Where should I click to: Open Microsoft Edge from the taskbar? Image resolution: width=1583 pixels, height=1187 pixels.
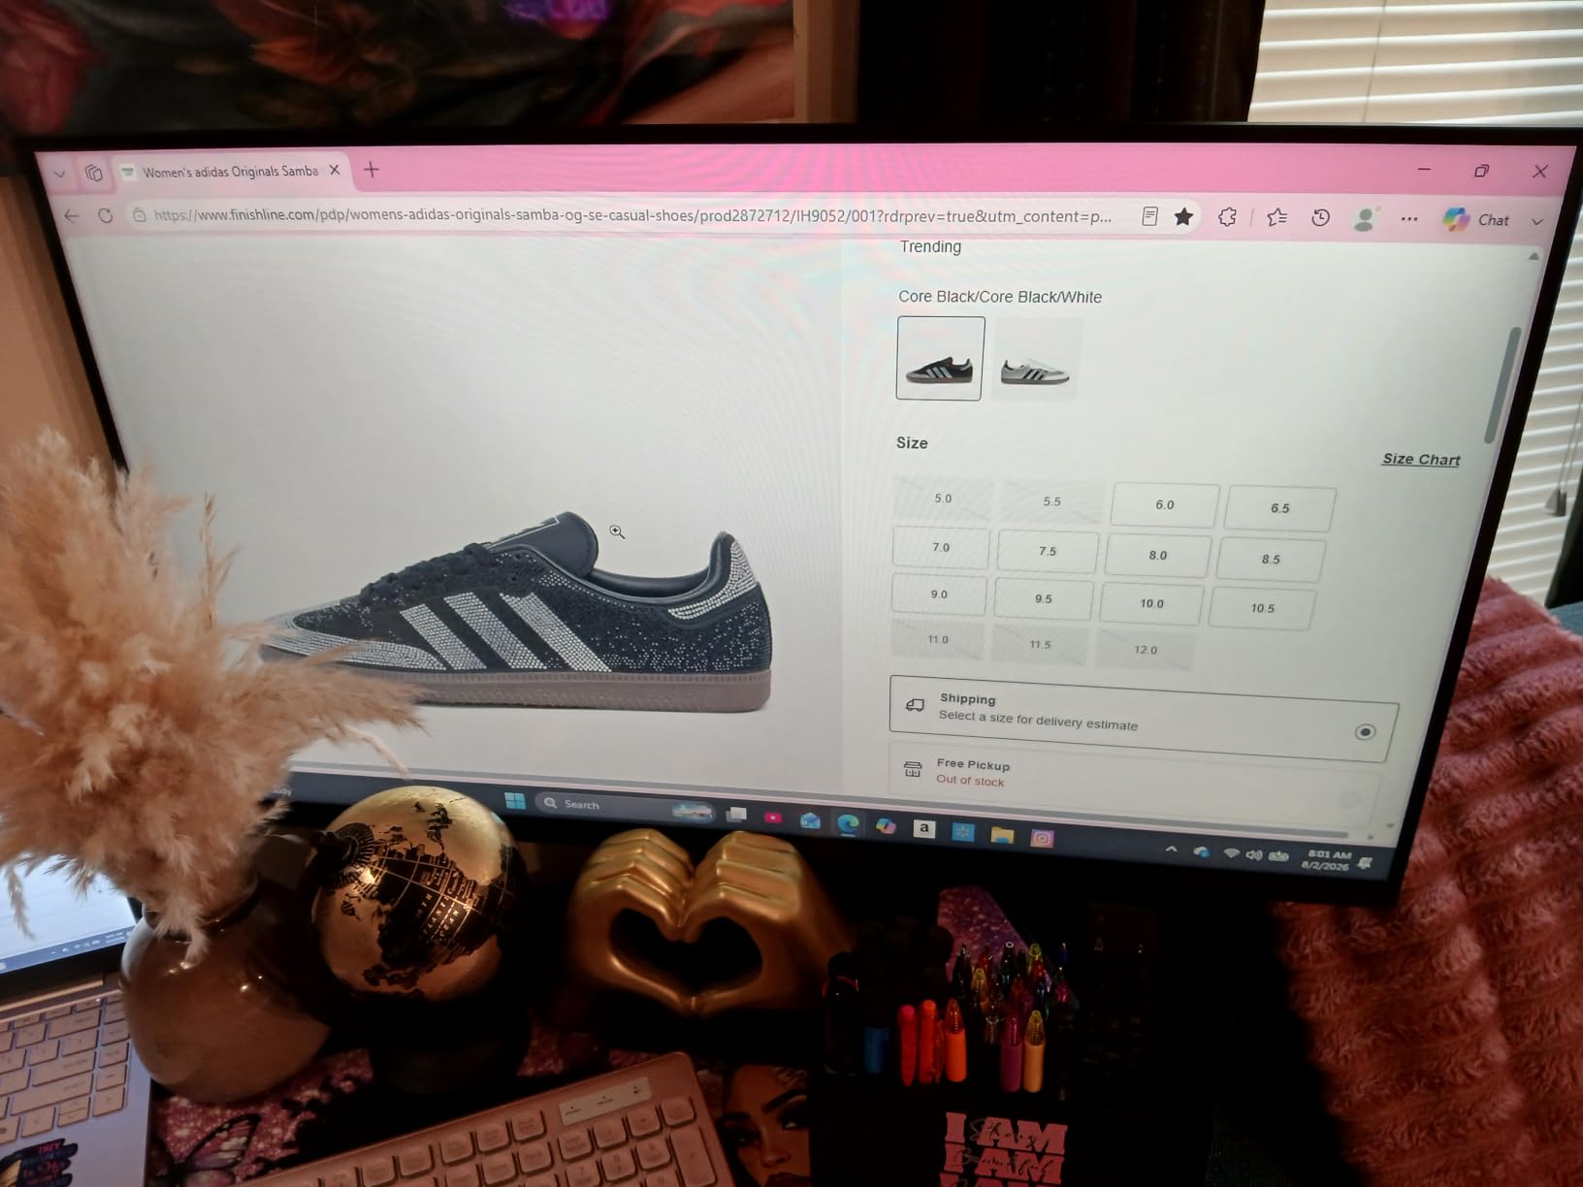[x=848, y=824]
